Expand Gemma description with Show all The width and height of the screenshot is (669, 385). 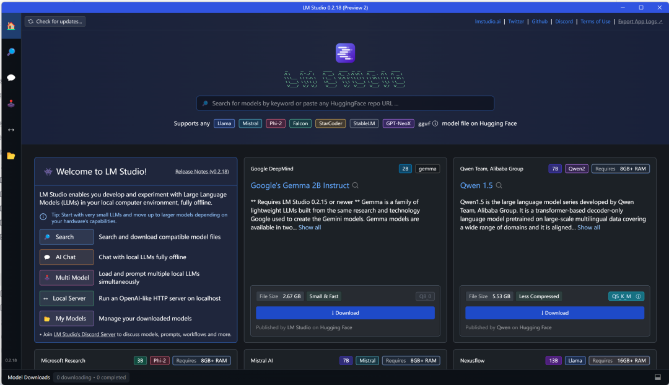tap(309, 228)
